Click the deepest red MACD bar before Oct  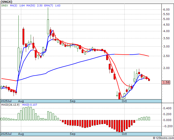pyautogui.click(x=119, y=126)
